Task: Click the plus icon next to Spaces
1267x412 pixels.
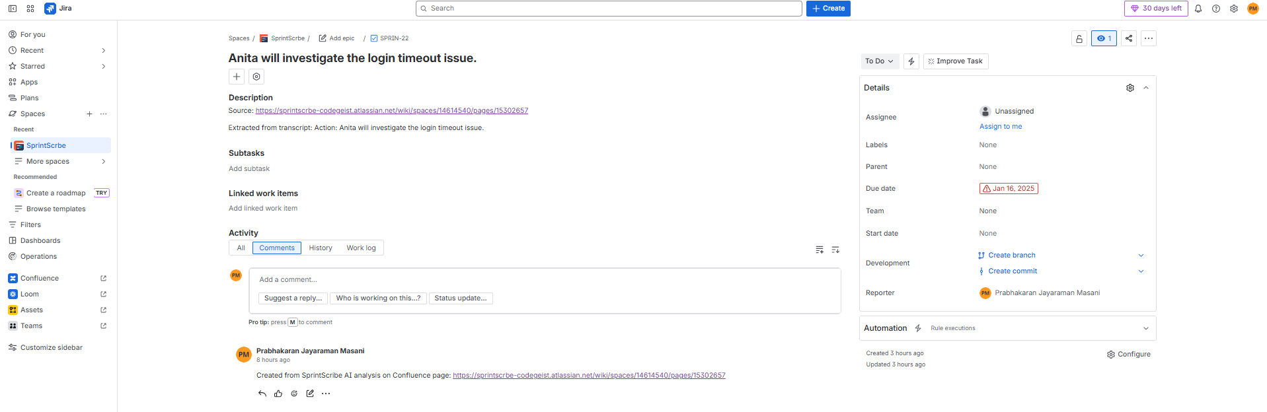Action: pyautogui.click(x=89, y=114)
